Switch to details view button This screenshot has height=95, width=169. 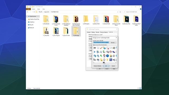point(138,88)
